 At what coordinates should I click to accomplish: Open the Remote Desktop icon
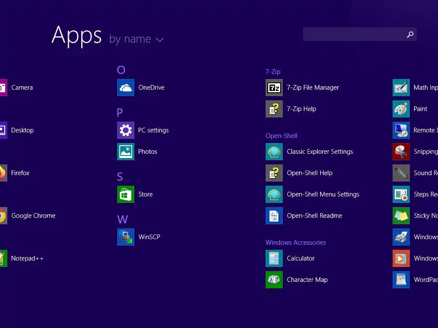point(401,130)
